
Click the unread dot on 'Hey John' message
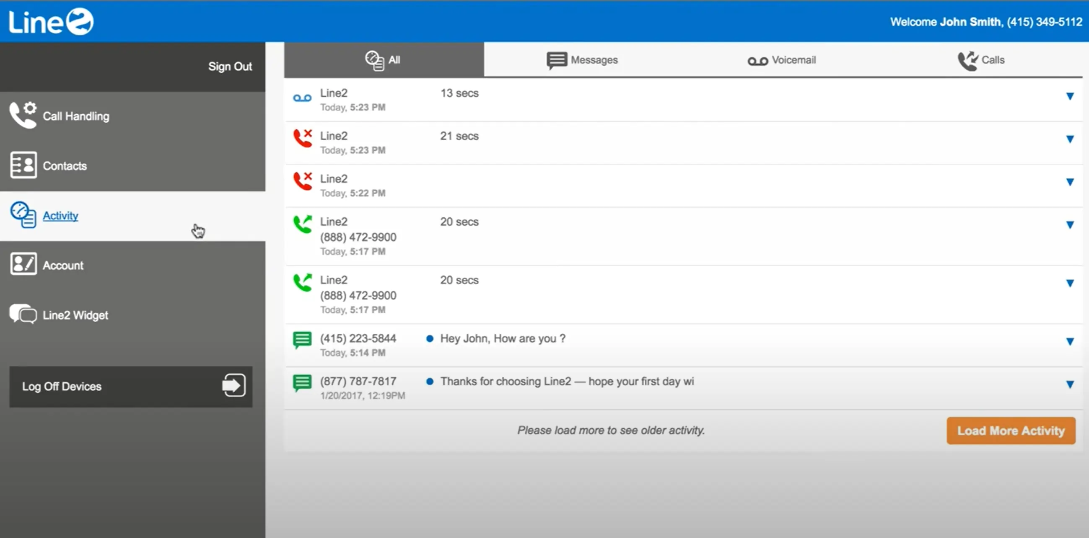(430, 339)
